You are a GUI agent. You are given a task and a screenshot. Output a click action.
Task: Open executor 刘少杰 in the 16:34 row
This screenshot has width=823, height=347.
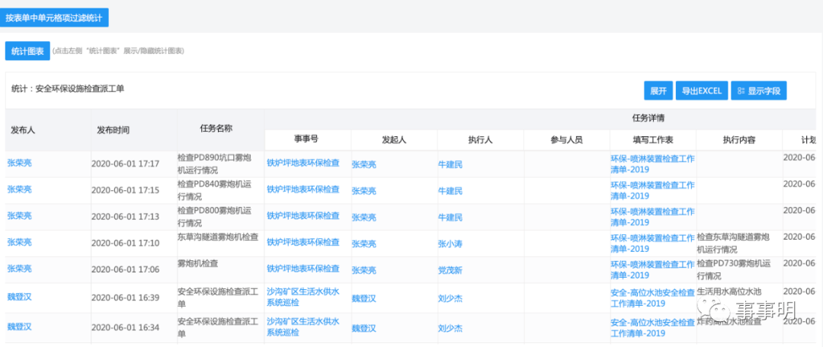click(450, 329)
